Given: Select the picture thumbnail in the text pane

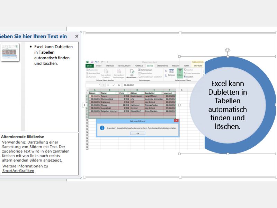Looking at the screenshot, I should click(x=10, y=52).
